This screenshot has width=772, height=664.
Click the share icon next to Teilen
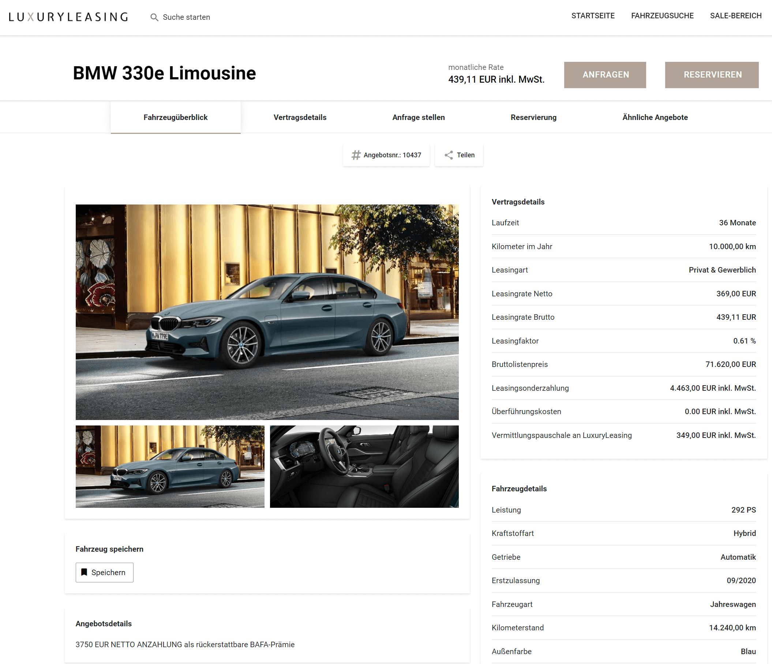tap(449, 155)
